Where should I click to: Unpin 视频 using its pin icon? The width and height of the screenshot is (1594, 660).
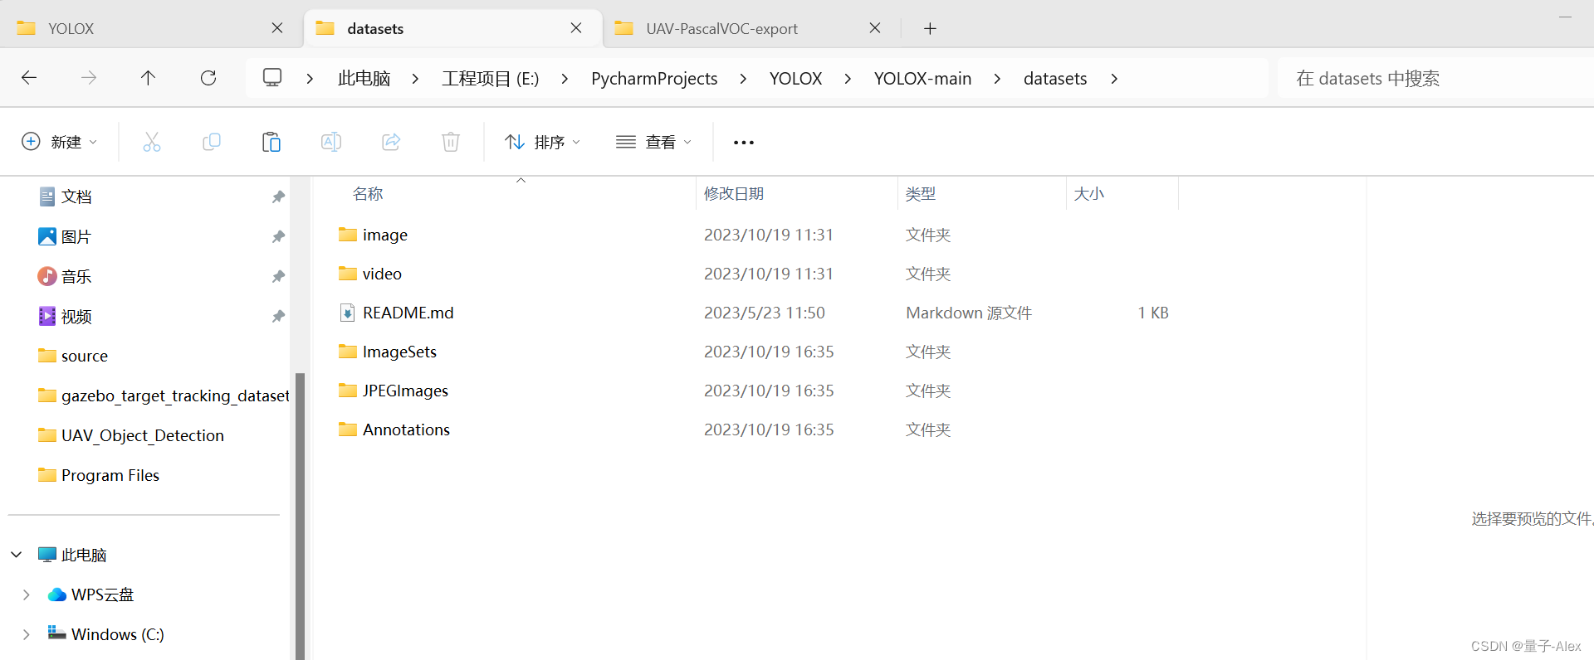278,316
